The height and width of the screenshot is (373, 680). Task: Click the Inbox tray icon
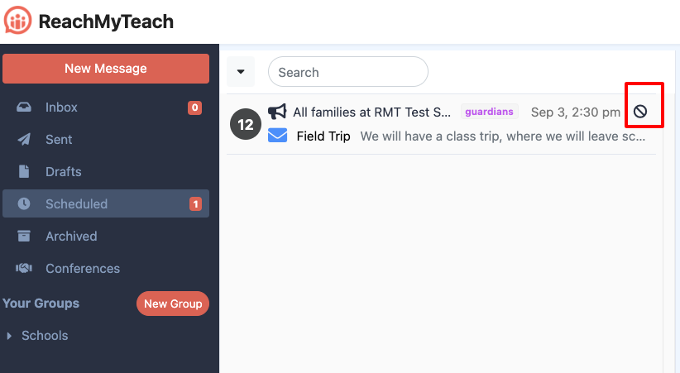point(24,108)
